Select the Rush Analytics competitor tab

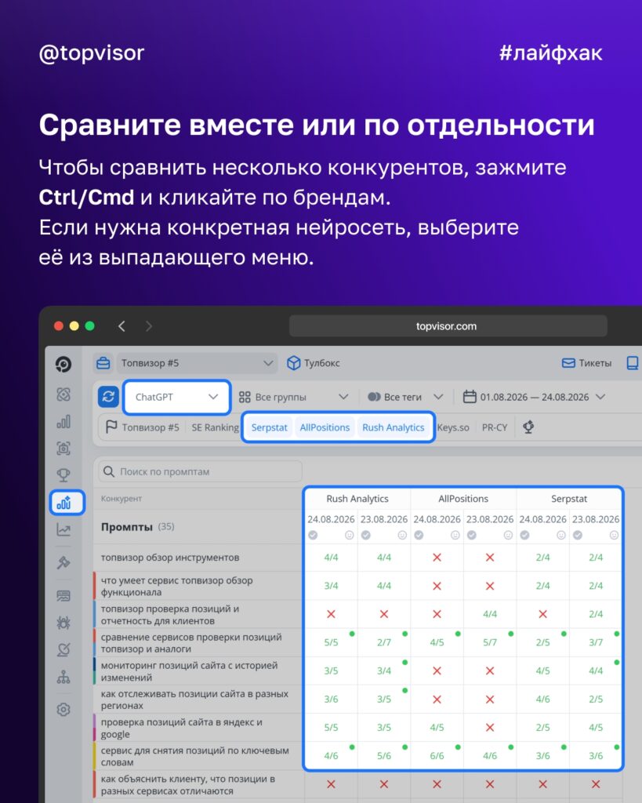coord(394,427)
